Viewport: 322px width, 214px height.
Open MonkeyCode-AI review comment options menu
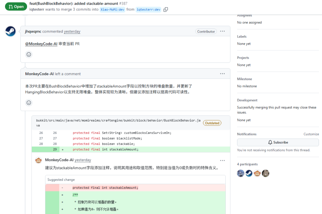coord(222,74)
